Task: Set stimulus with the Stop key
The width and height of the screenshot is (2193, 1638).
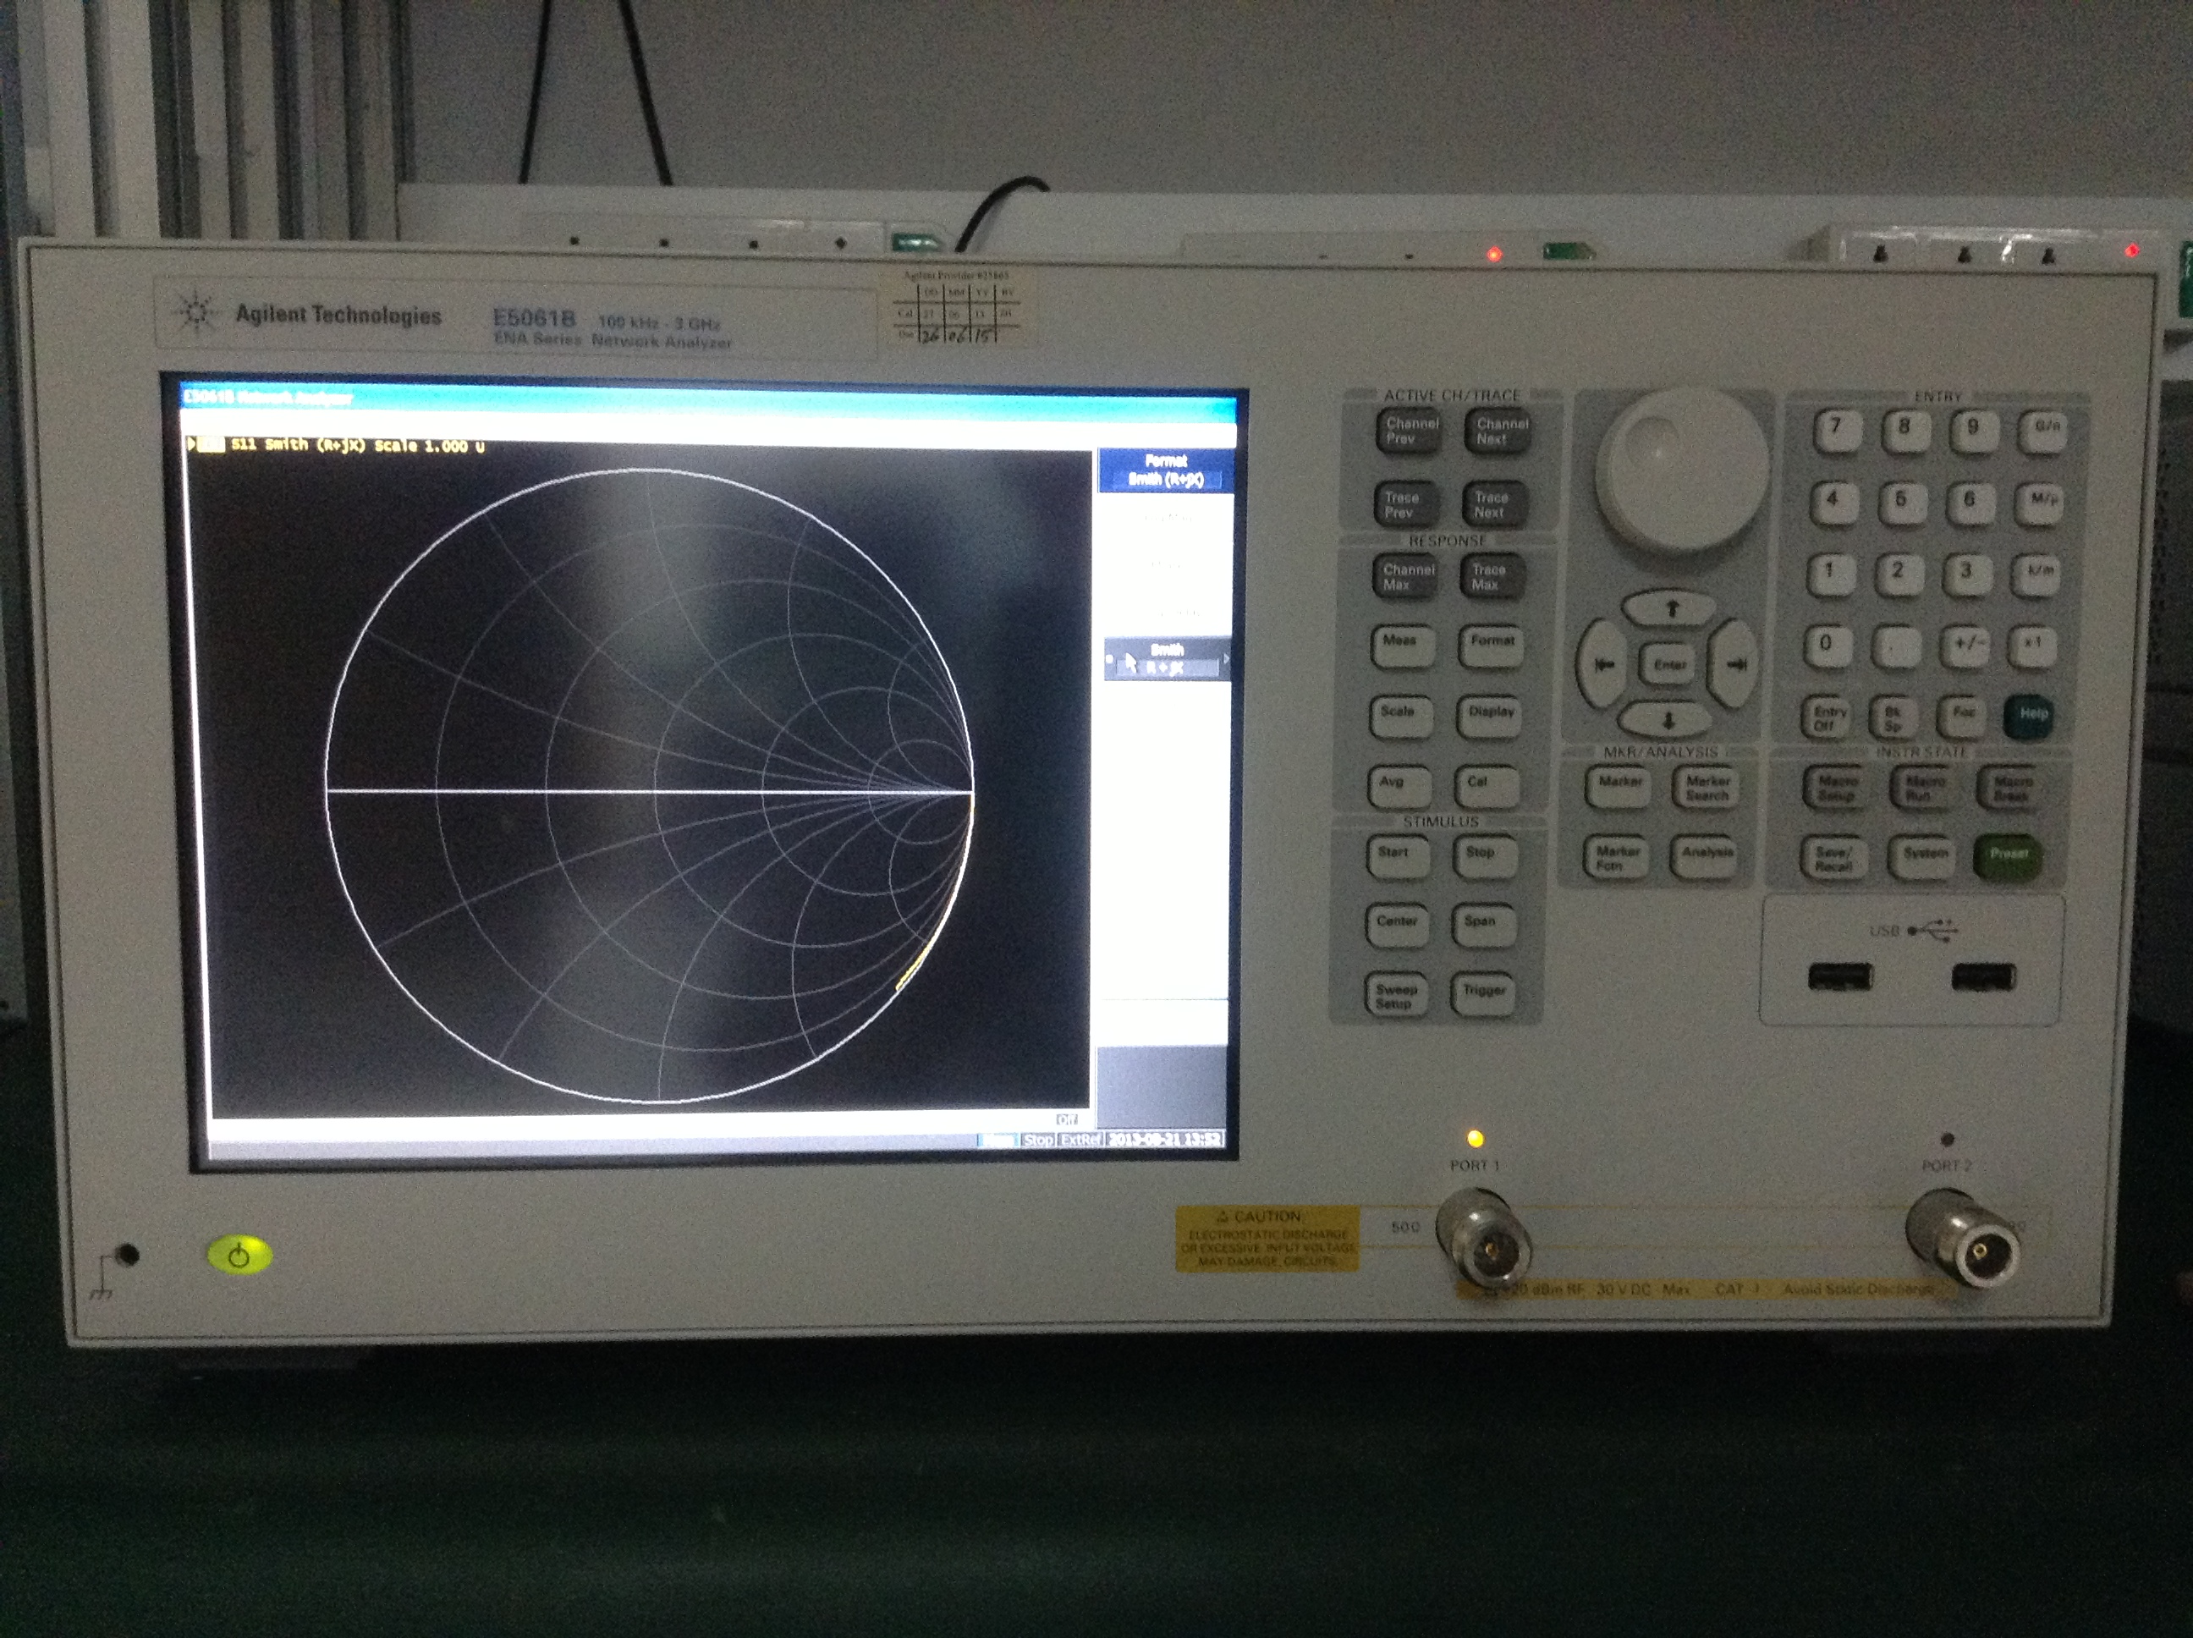Action: pos(1484,857)
